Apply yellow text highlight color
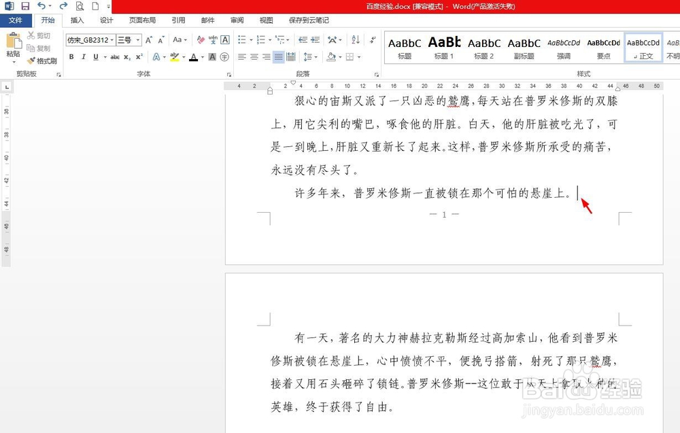Image resolution: width=680 pixels, height=433 pixels. pos(173,56)
